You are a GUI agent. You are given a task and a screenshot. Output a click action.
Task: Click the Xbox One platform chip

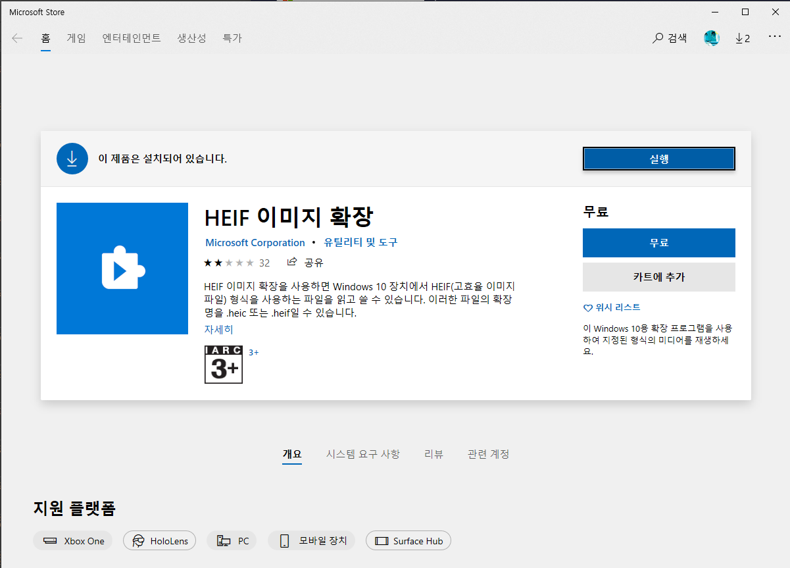coord(73,541)
